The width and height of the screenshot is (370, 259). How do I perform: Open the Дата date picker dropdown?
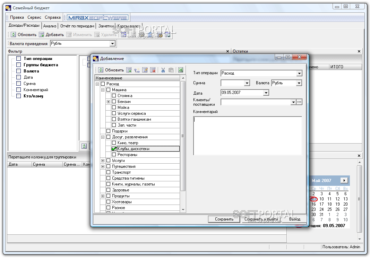click(266, 93)
